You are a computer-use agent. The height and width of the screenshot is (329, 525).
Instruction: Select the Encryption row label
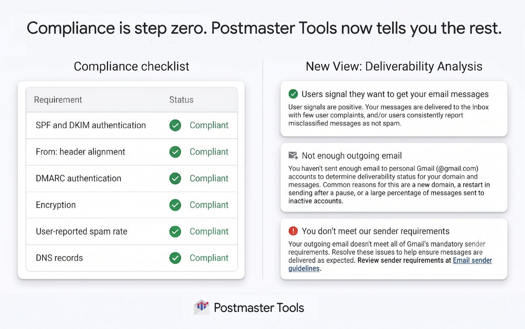pyautogui.click(x=56, y=205)
